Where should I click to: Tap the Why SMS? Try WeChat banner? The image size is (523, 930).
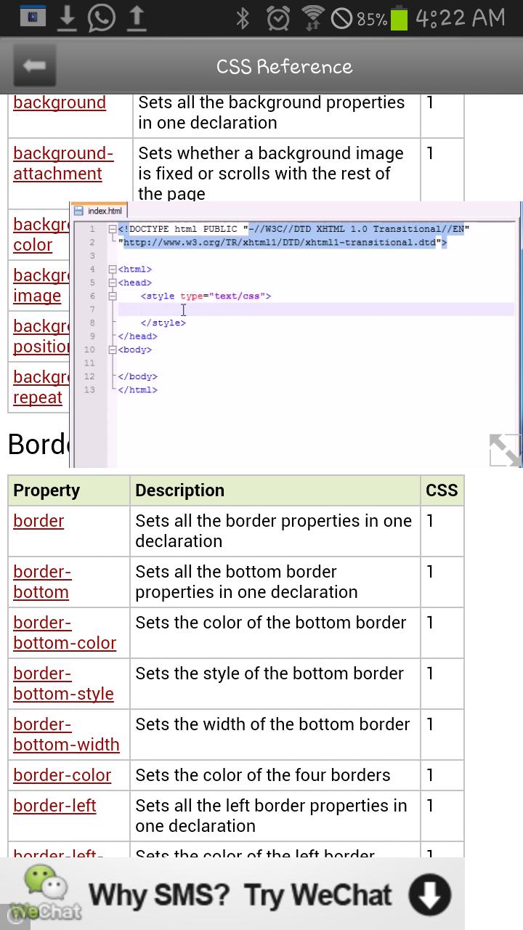[240, 895]
